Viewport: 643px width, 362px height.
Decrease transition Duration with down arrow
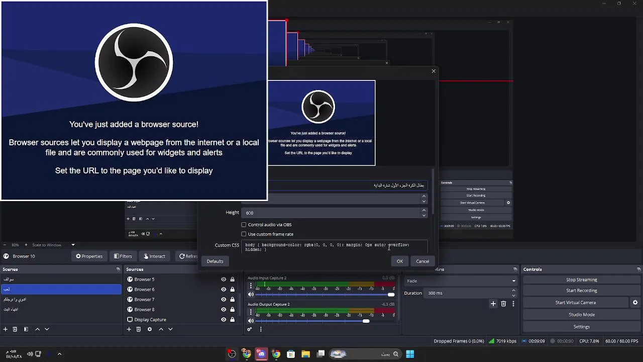click(x=513, y=296)
